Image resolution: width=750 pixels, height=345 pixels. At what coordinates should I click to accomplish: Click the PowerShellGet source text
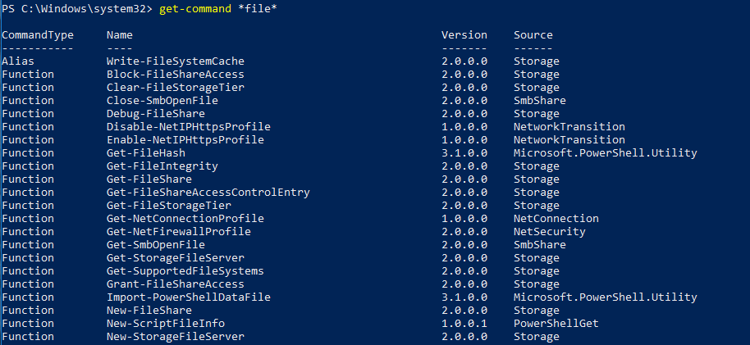click(x=556, y=324)
